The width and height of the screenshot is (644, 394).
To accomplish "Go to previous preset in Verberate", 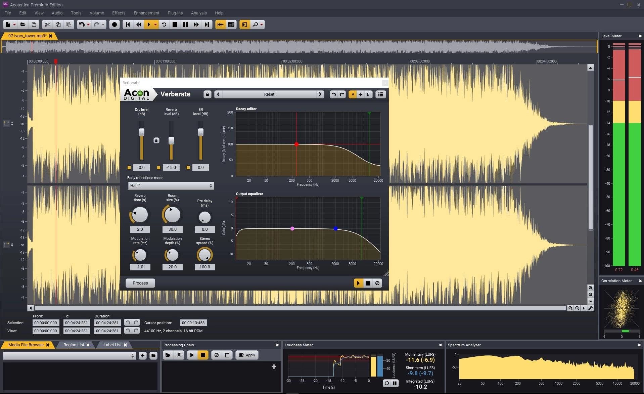I will [x=218, y=94].
